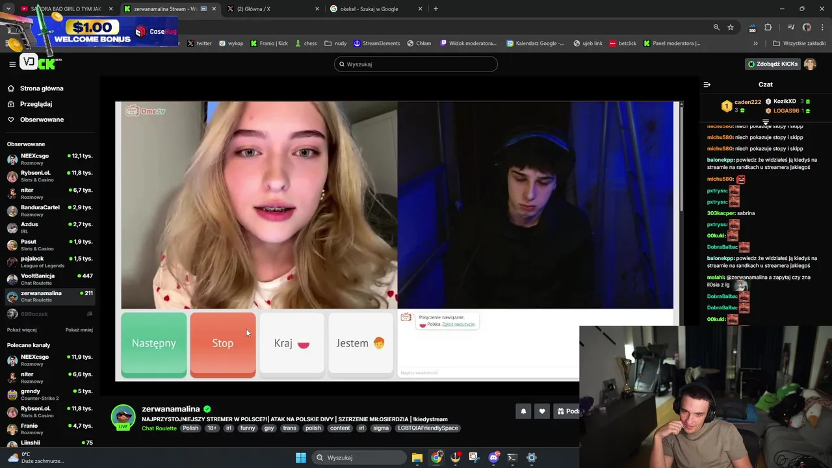832x468 pixels.
Task: Select the LGBTQIAFriendlySpace tag chip
Action: [x=428, y=428]
